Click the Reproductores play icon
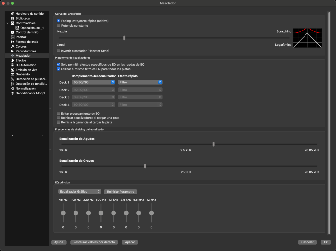The height and width of the screenshot is (251, 336). click(x=13, y=51)
